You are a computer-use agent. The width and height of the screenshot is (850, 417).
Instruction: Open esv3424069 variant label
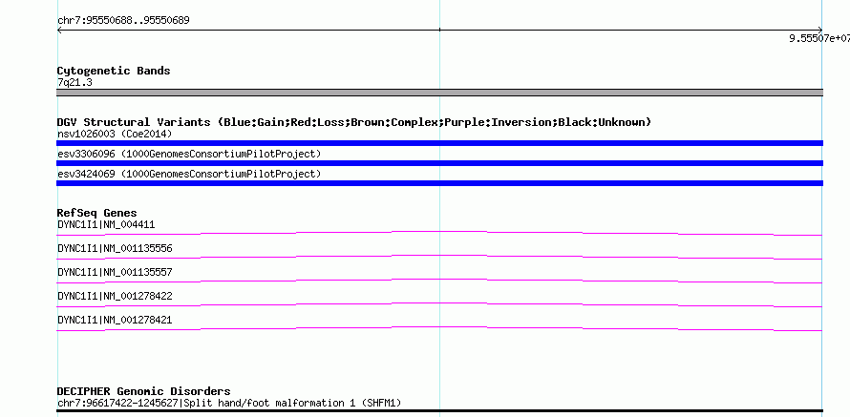pyautogui.click(x=189, y=174)
